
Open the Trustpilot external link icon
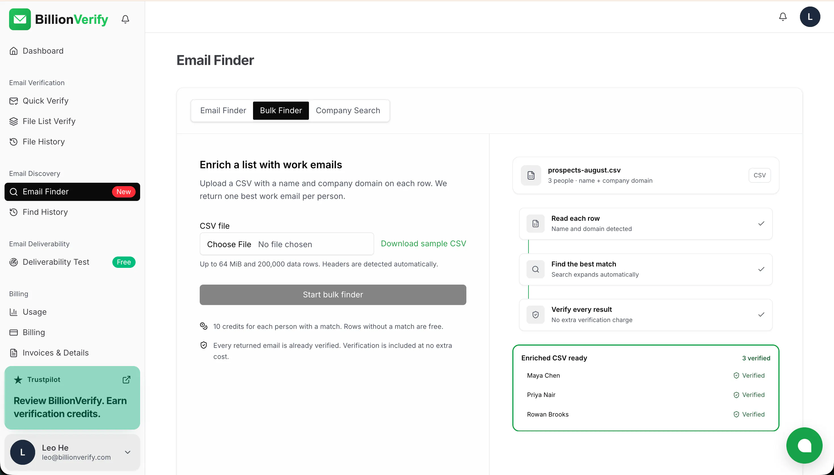point(127,379)
